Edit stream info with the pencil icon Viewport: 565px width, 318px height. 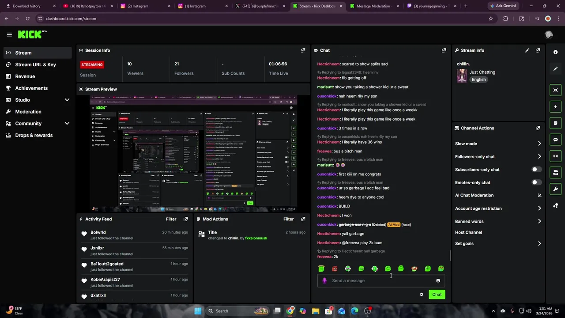[x=527, y=50]
